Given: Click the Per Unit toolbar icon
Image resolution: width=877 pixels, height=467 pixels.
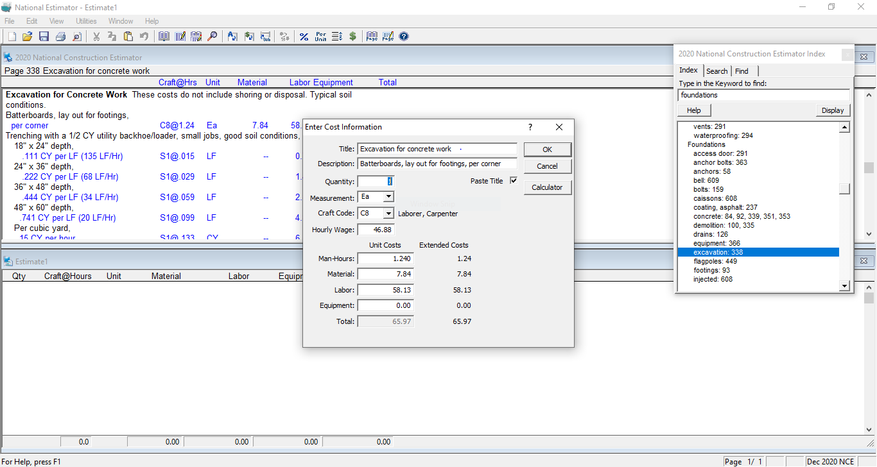Looking at the screenshot, I should click(x=320, y=37).
